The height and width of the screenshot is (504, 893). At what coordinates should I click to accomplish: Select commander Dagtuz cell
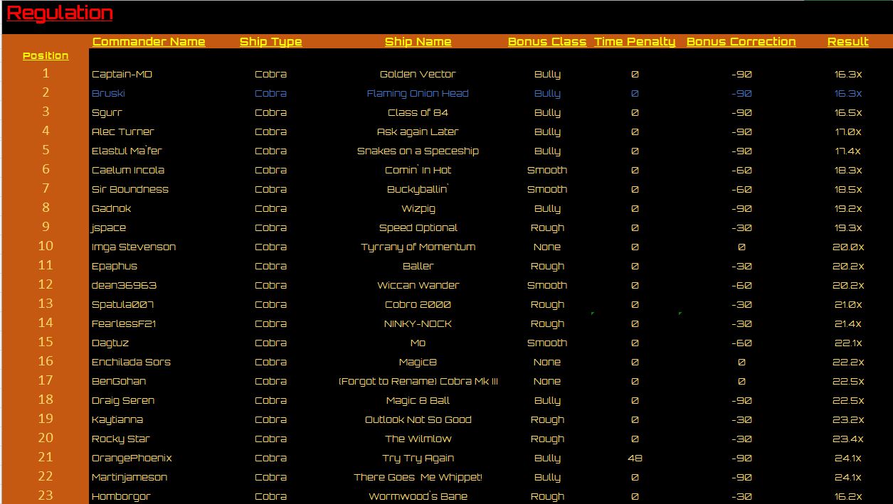pos(110,343)
